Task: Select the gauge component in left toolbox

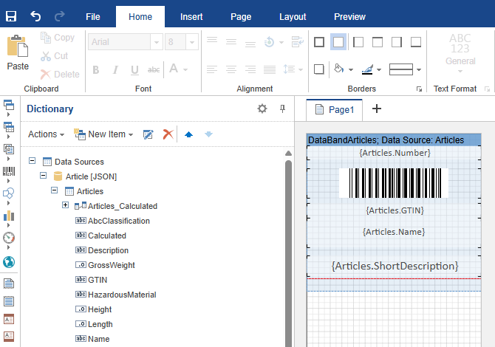Action: [x=9, y=238]
